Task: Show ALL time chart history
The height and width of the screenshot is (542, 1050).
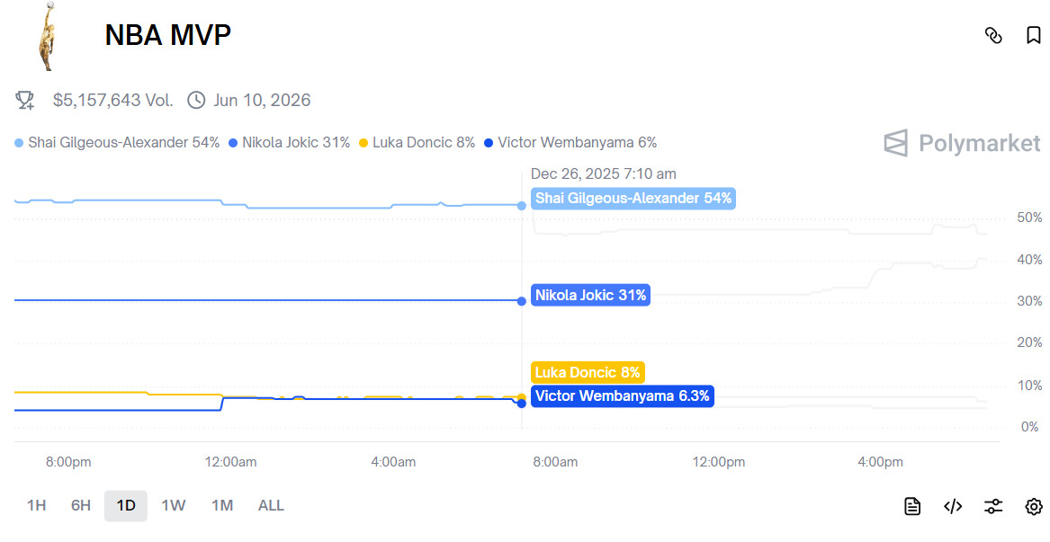Action: pyautogui.click(x=271, y=505)
